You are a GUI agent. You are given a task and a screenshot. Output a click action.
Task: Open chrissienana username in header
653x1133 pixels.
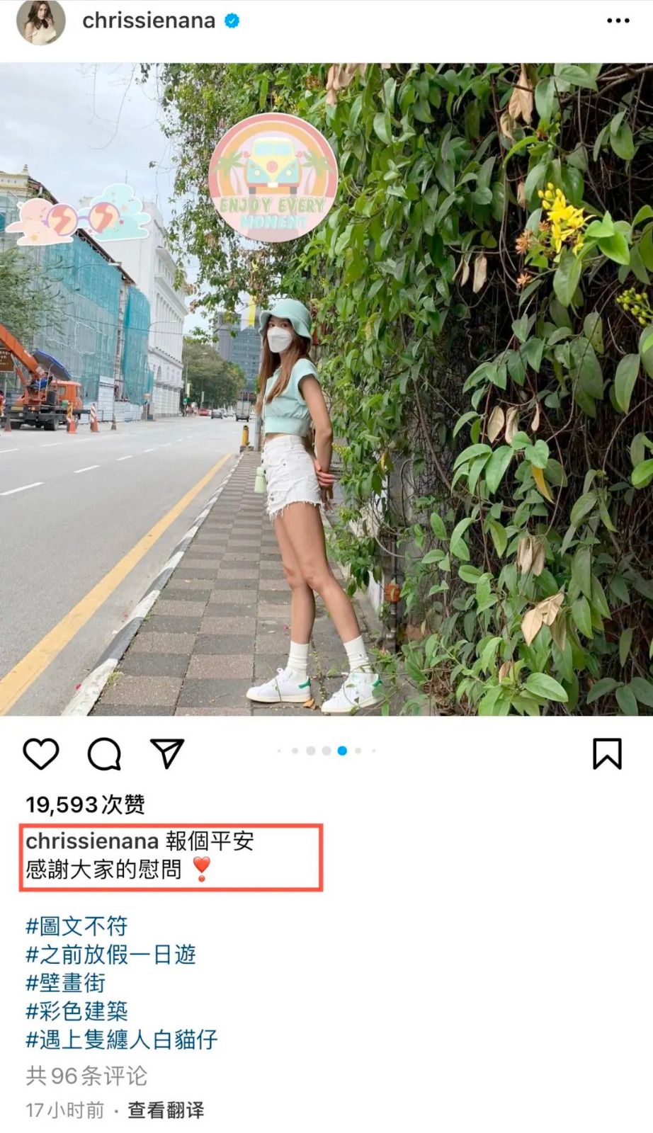[x=149, y=21]
